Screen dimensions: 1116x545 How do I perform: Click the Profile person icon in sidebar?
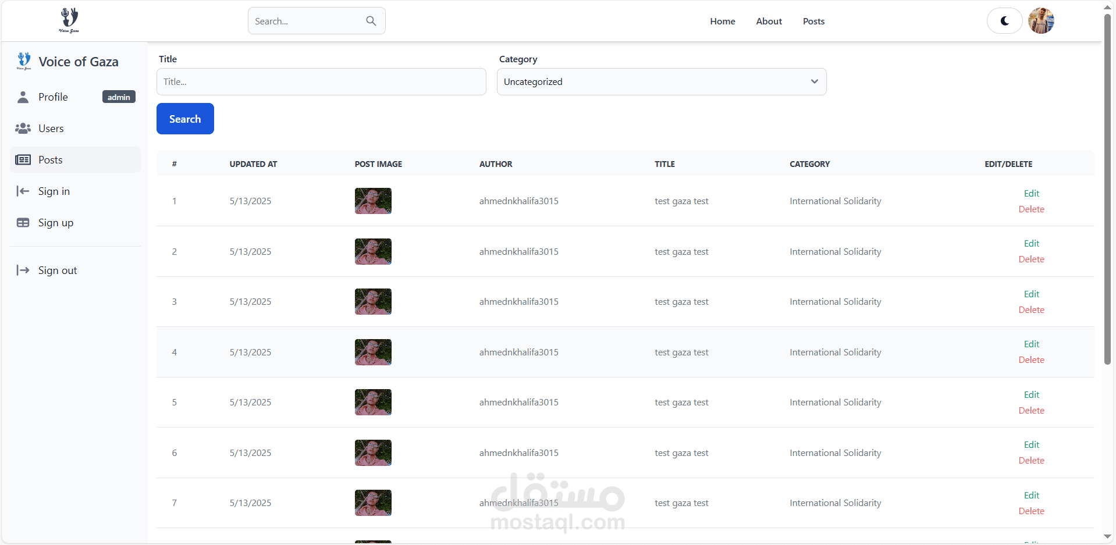(23, 97)
